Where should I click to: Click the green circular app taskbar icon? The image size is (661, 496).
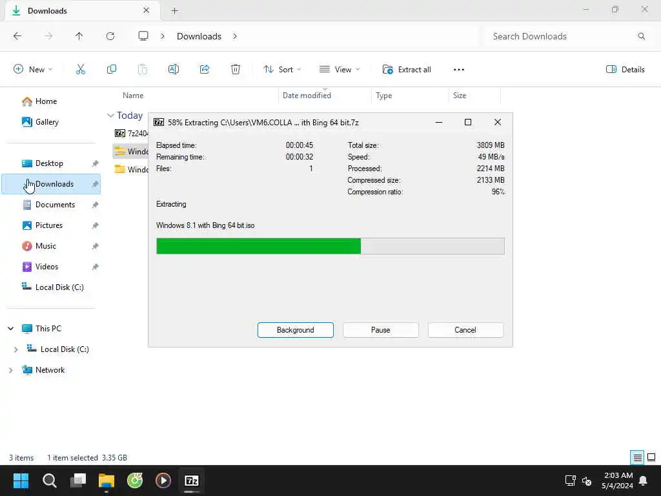tap(135, 480)
